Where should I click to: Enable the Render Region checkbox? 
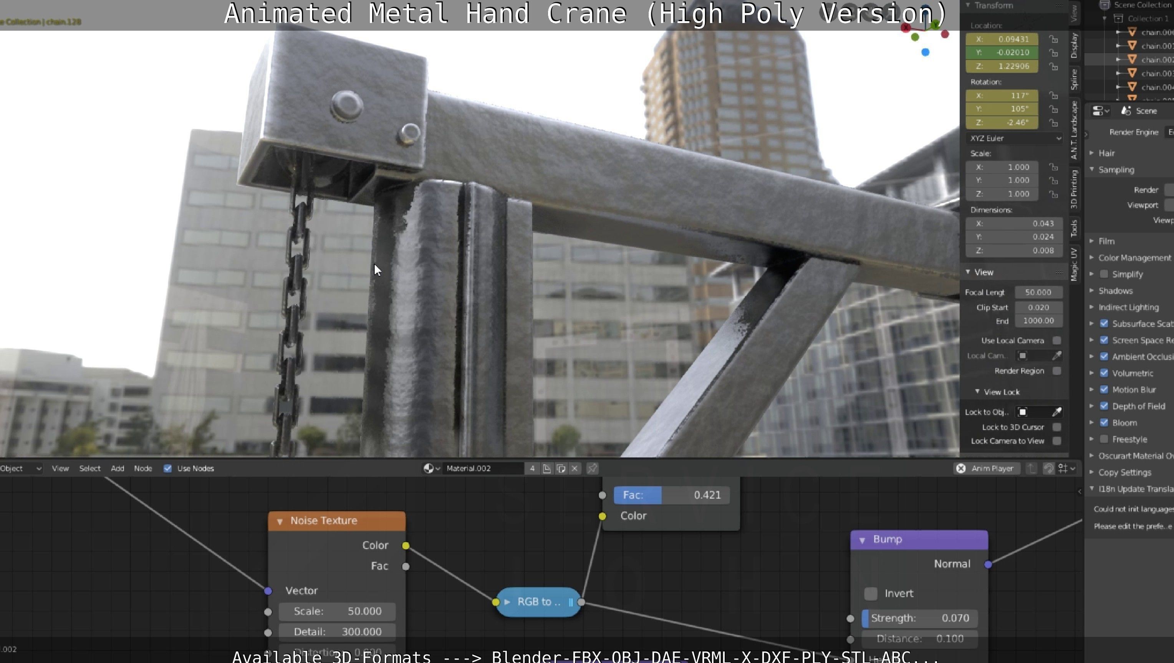coord(1057,371)
